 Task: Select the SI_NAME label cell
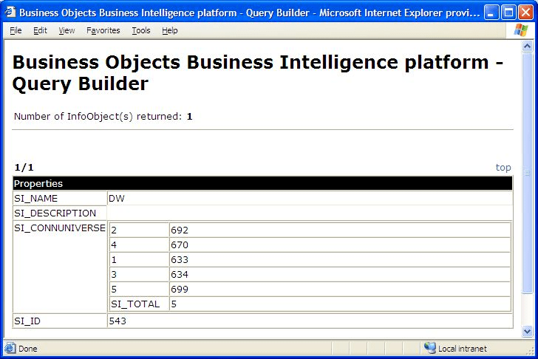[60, 198]
